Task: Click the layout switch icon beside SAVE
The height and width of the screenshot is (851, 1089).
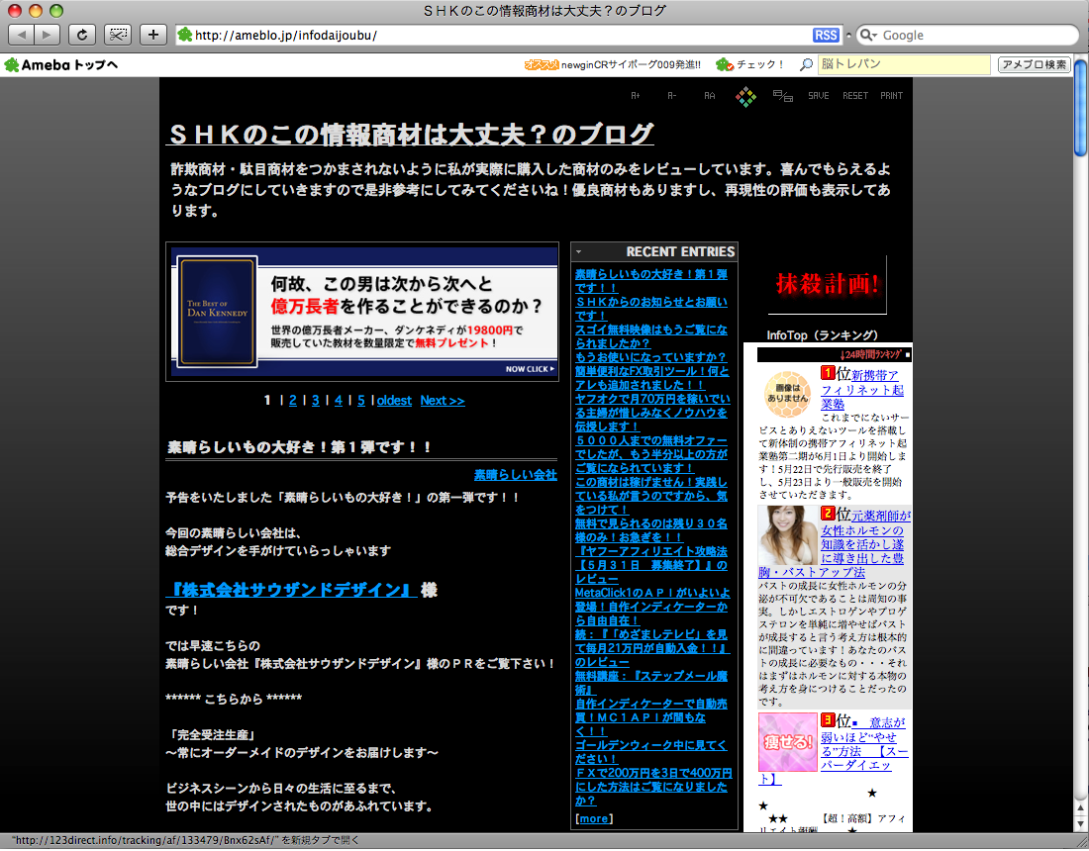Action: click(x=783, y=96)
